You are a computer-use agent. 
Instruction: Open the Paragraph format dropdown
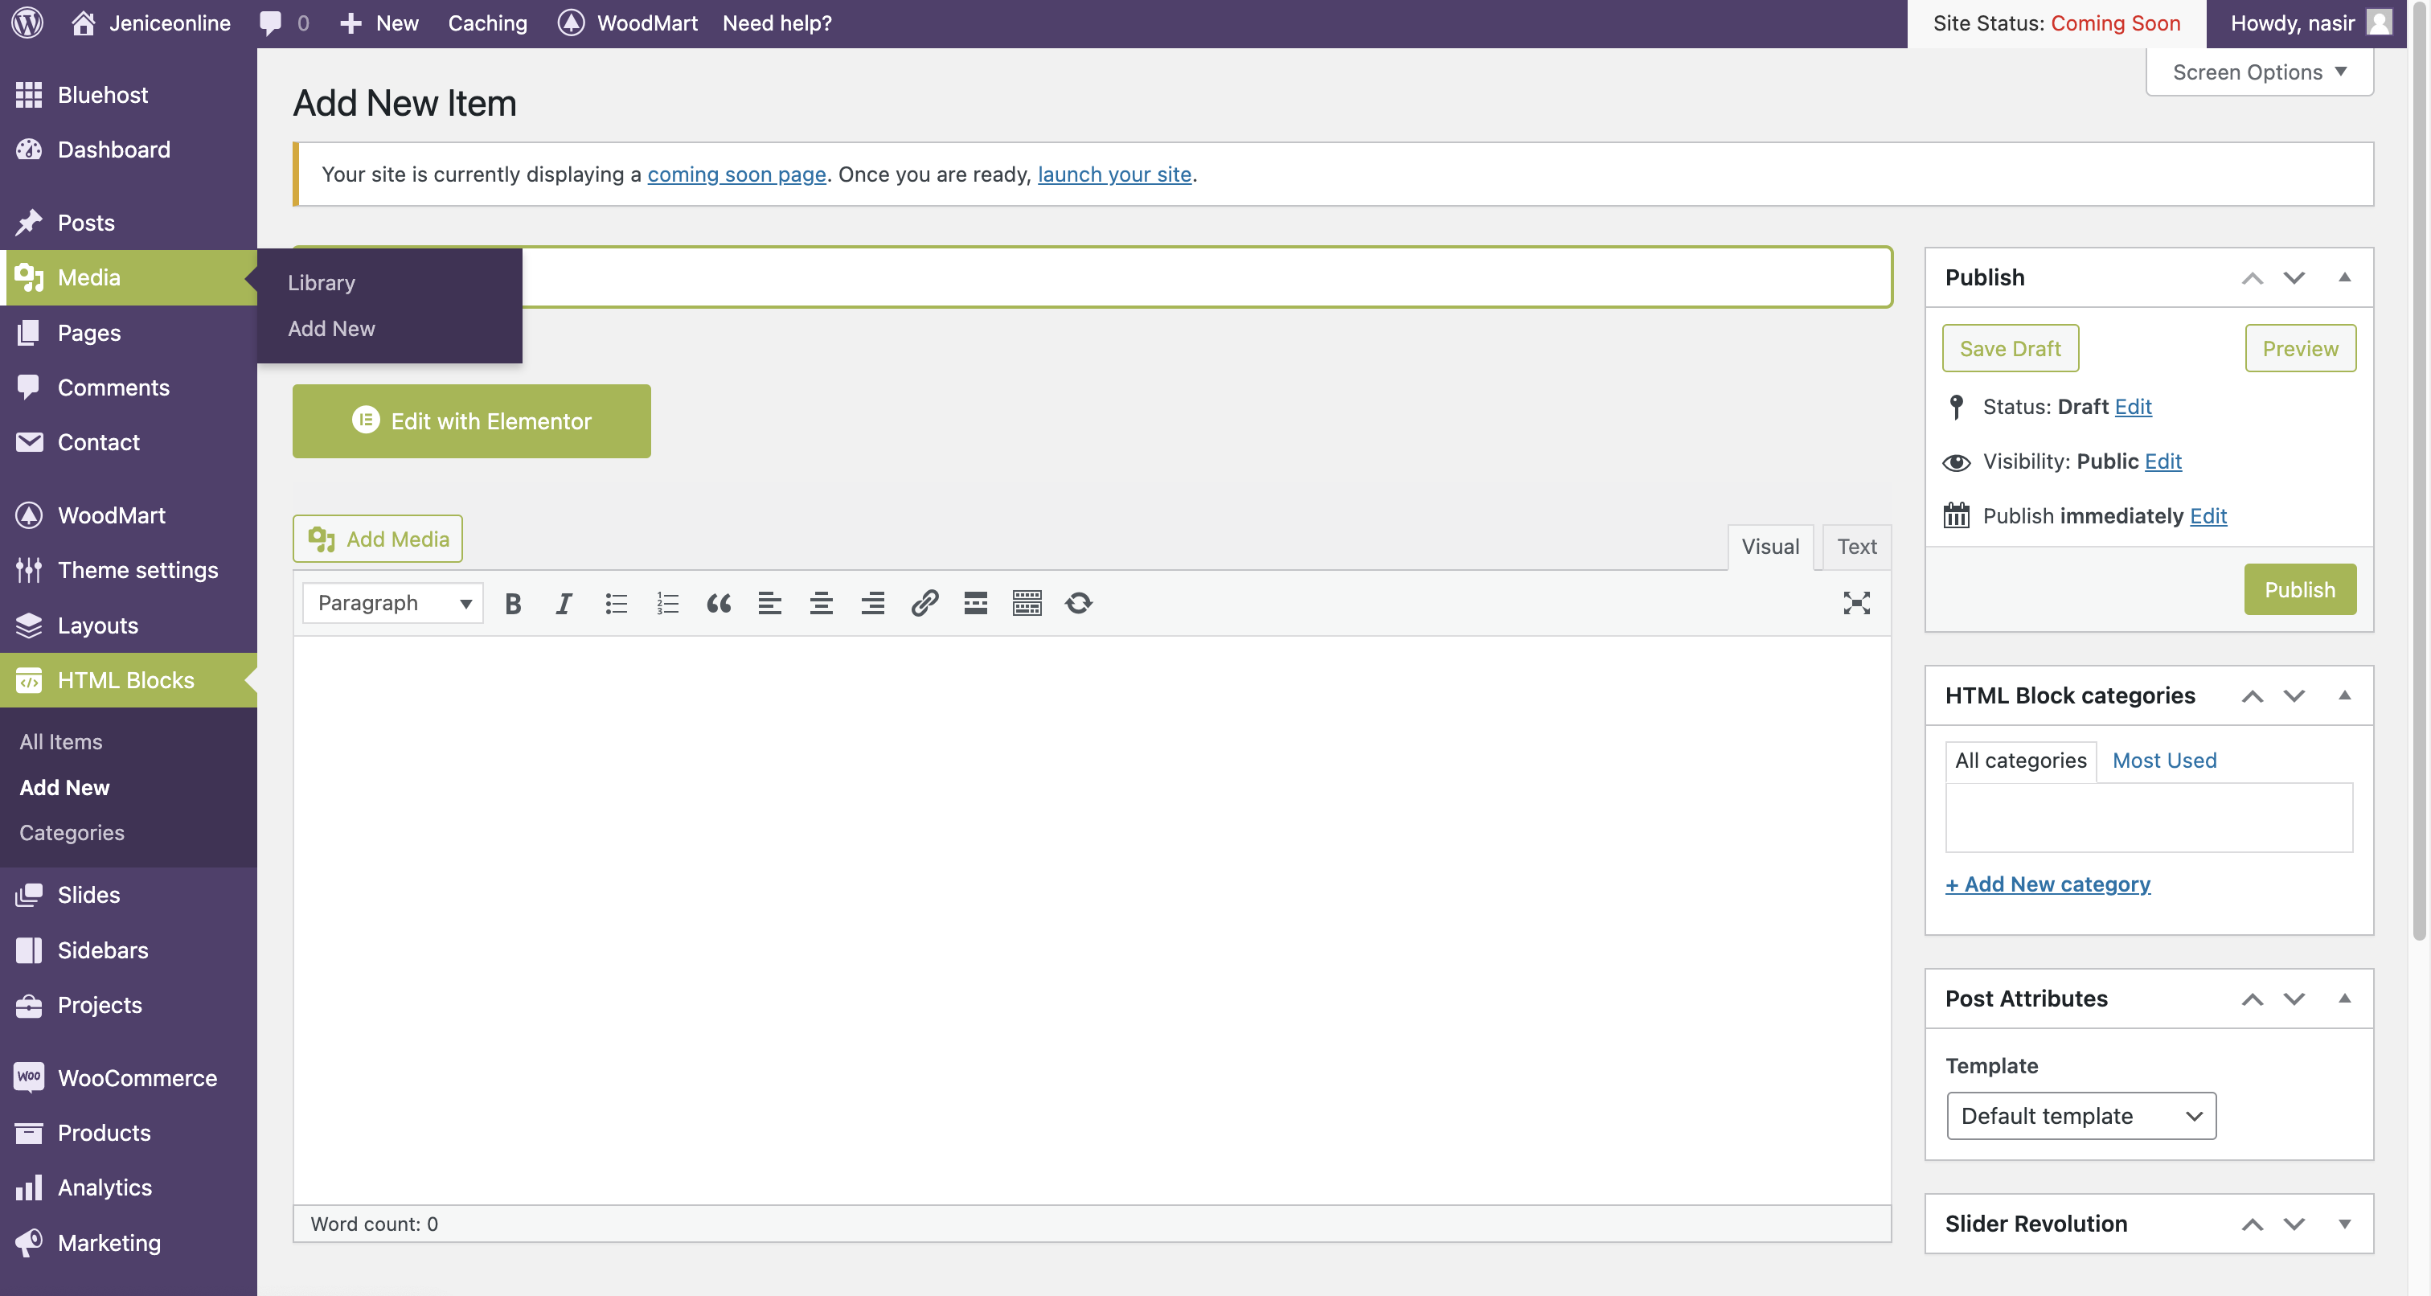[392, 603]
